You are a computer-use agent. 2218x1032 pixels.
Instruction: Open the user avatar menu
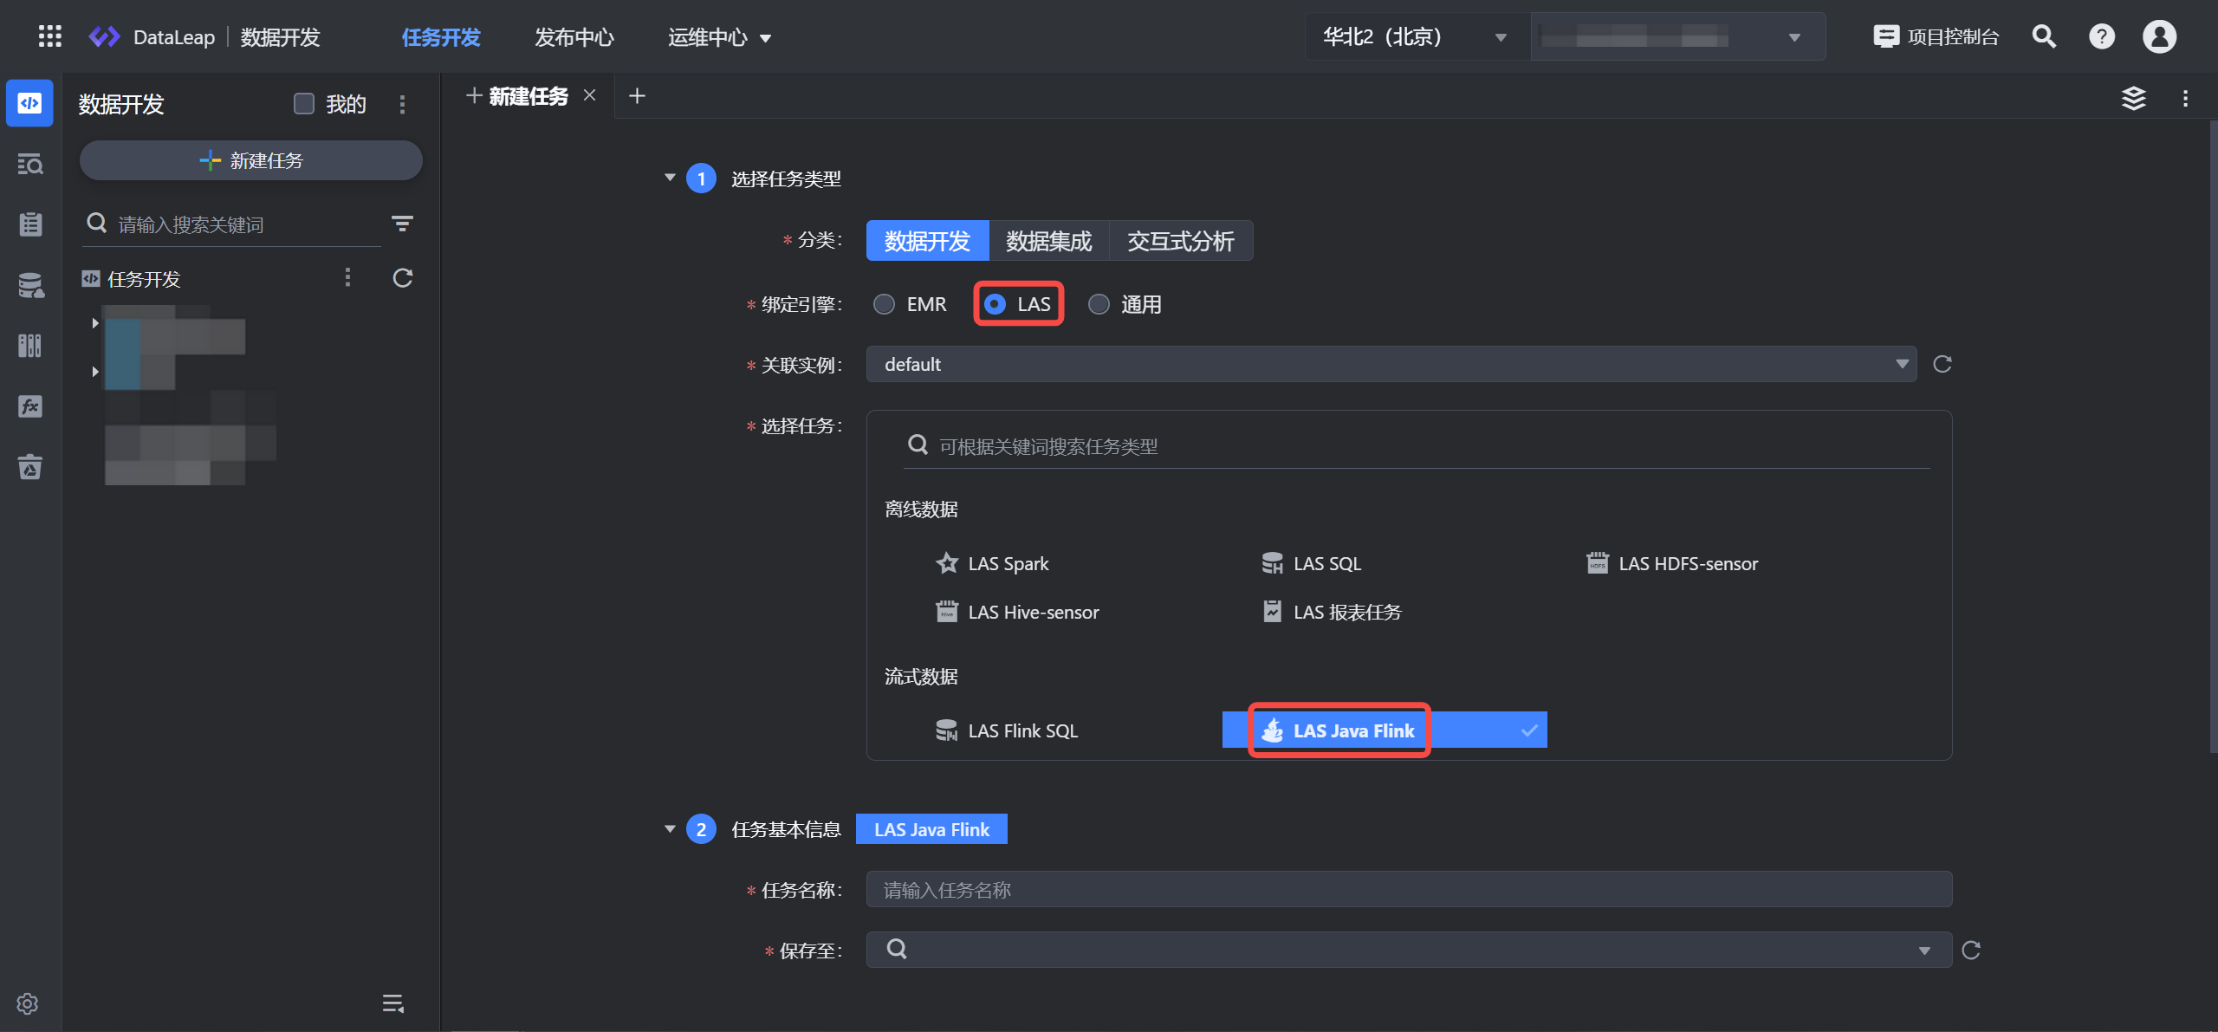click(2159, 36)
